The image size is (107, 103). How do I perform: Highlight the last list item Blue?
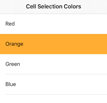click(x=53, y=84)
